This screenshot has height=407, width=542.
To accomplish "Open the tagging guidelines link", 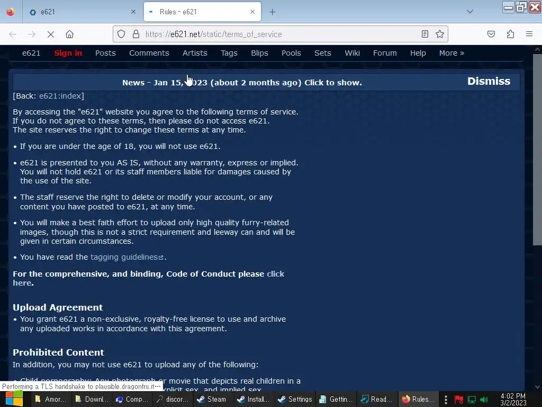I will (127, 257).
